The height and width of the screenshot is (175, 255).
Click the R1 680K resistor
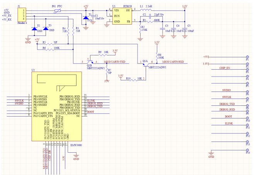point(146,20)
